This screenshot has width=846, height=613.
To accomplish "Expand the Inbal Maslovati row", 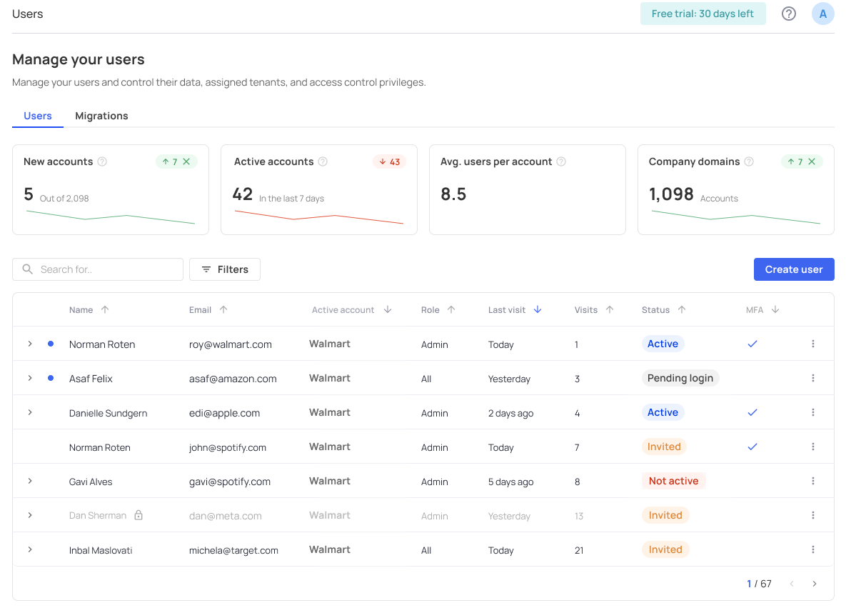I will (30, 549).
